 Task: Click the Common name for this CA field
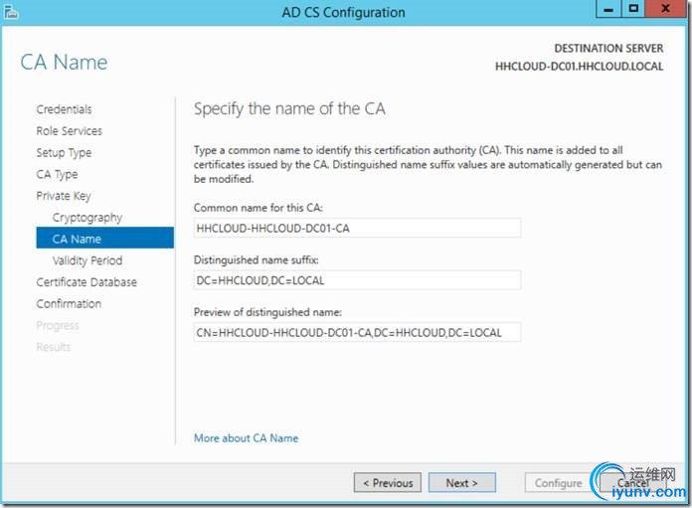[357, 228]
